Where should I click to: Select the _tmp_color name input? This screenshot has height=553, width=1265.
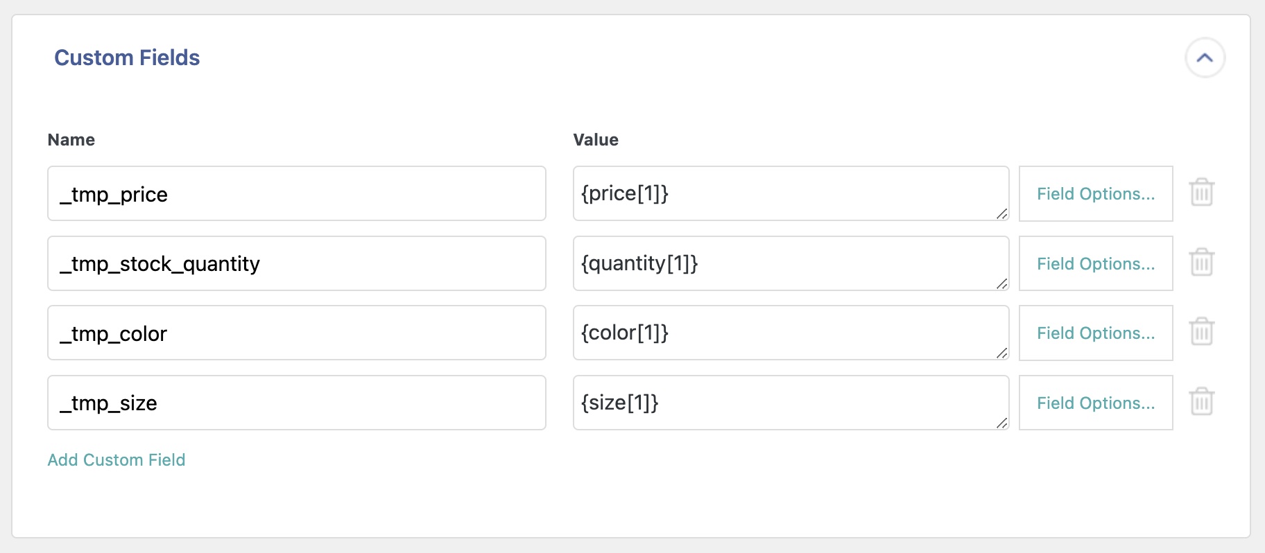296,333
